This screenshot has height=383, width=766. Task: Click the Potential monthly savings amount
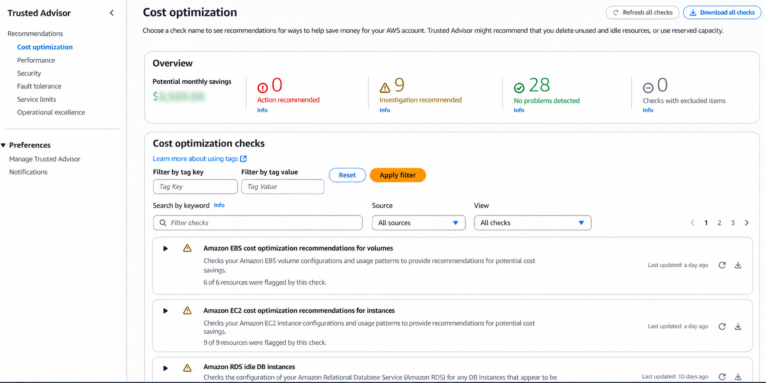click(x=179, y=96)
